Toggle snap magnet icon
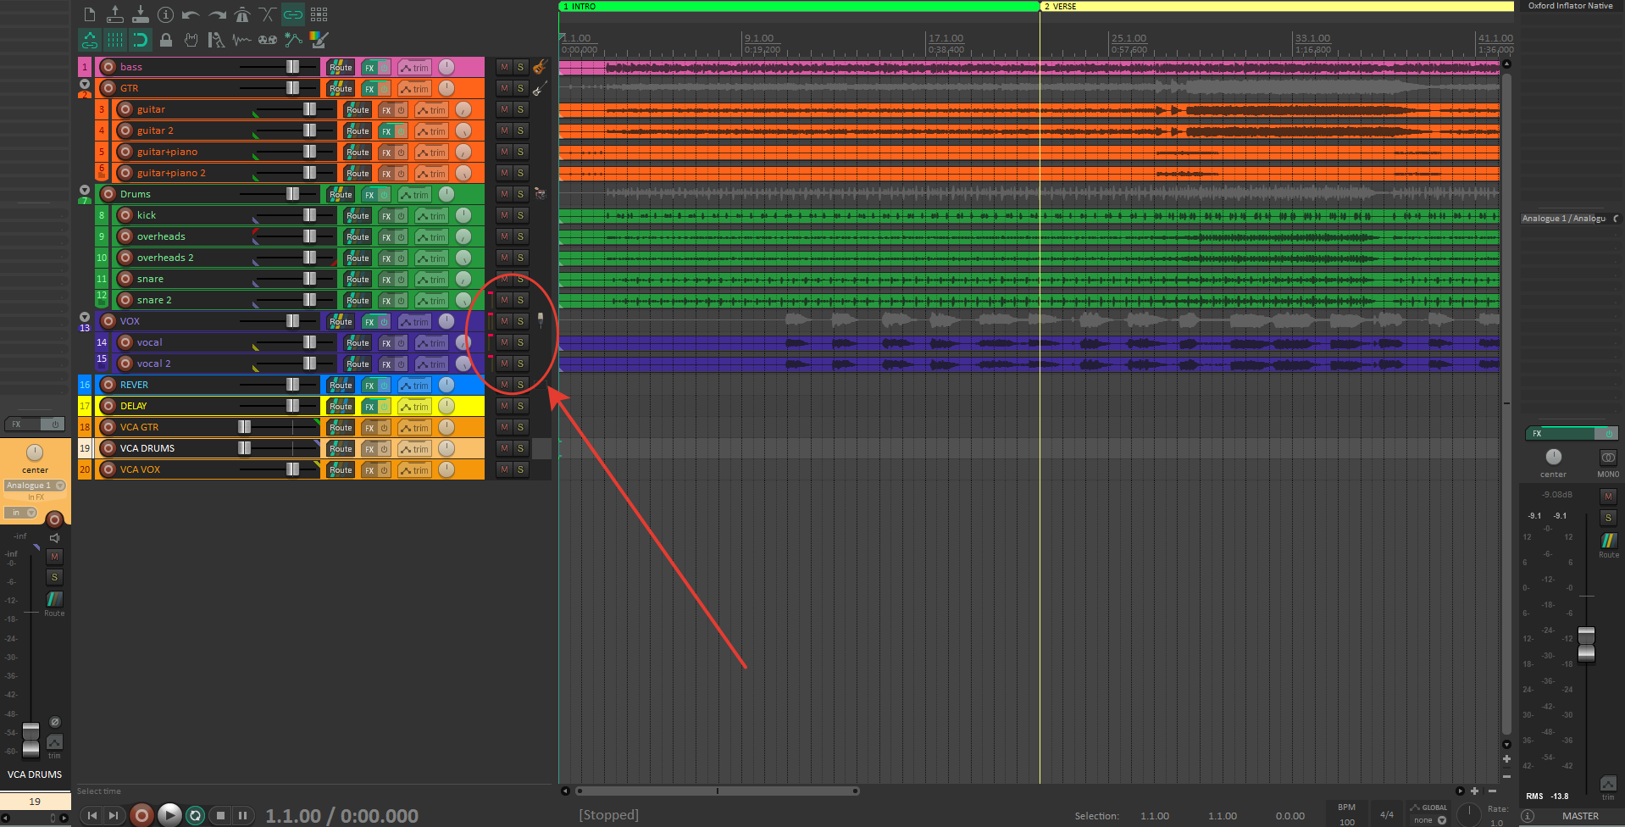This screenshot has width=1625, height=827. point(141,40)
